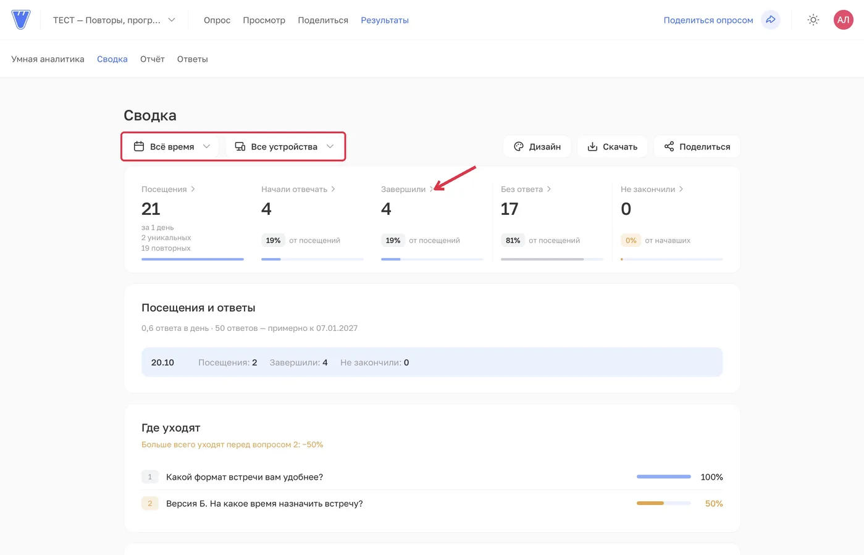Viewport: 864px width, 555px height.
Task: Switch to the Отчёт tab
Action: [x=153, y=59]
